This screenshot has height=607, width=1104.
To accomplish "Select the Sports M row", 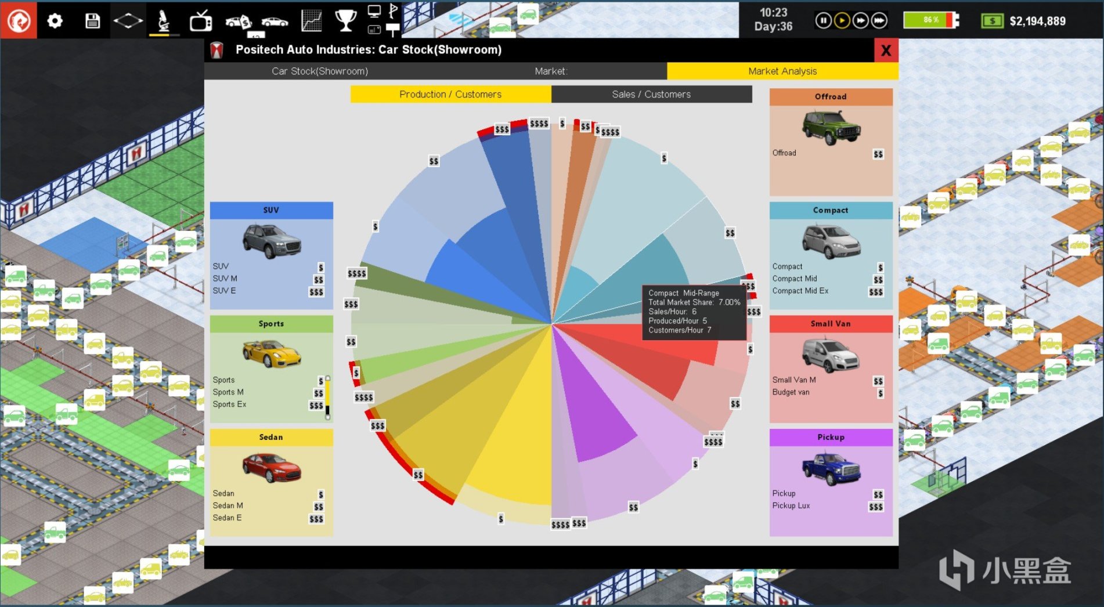I will pos(267,392).
